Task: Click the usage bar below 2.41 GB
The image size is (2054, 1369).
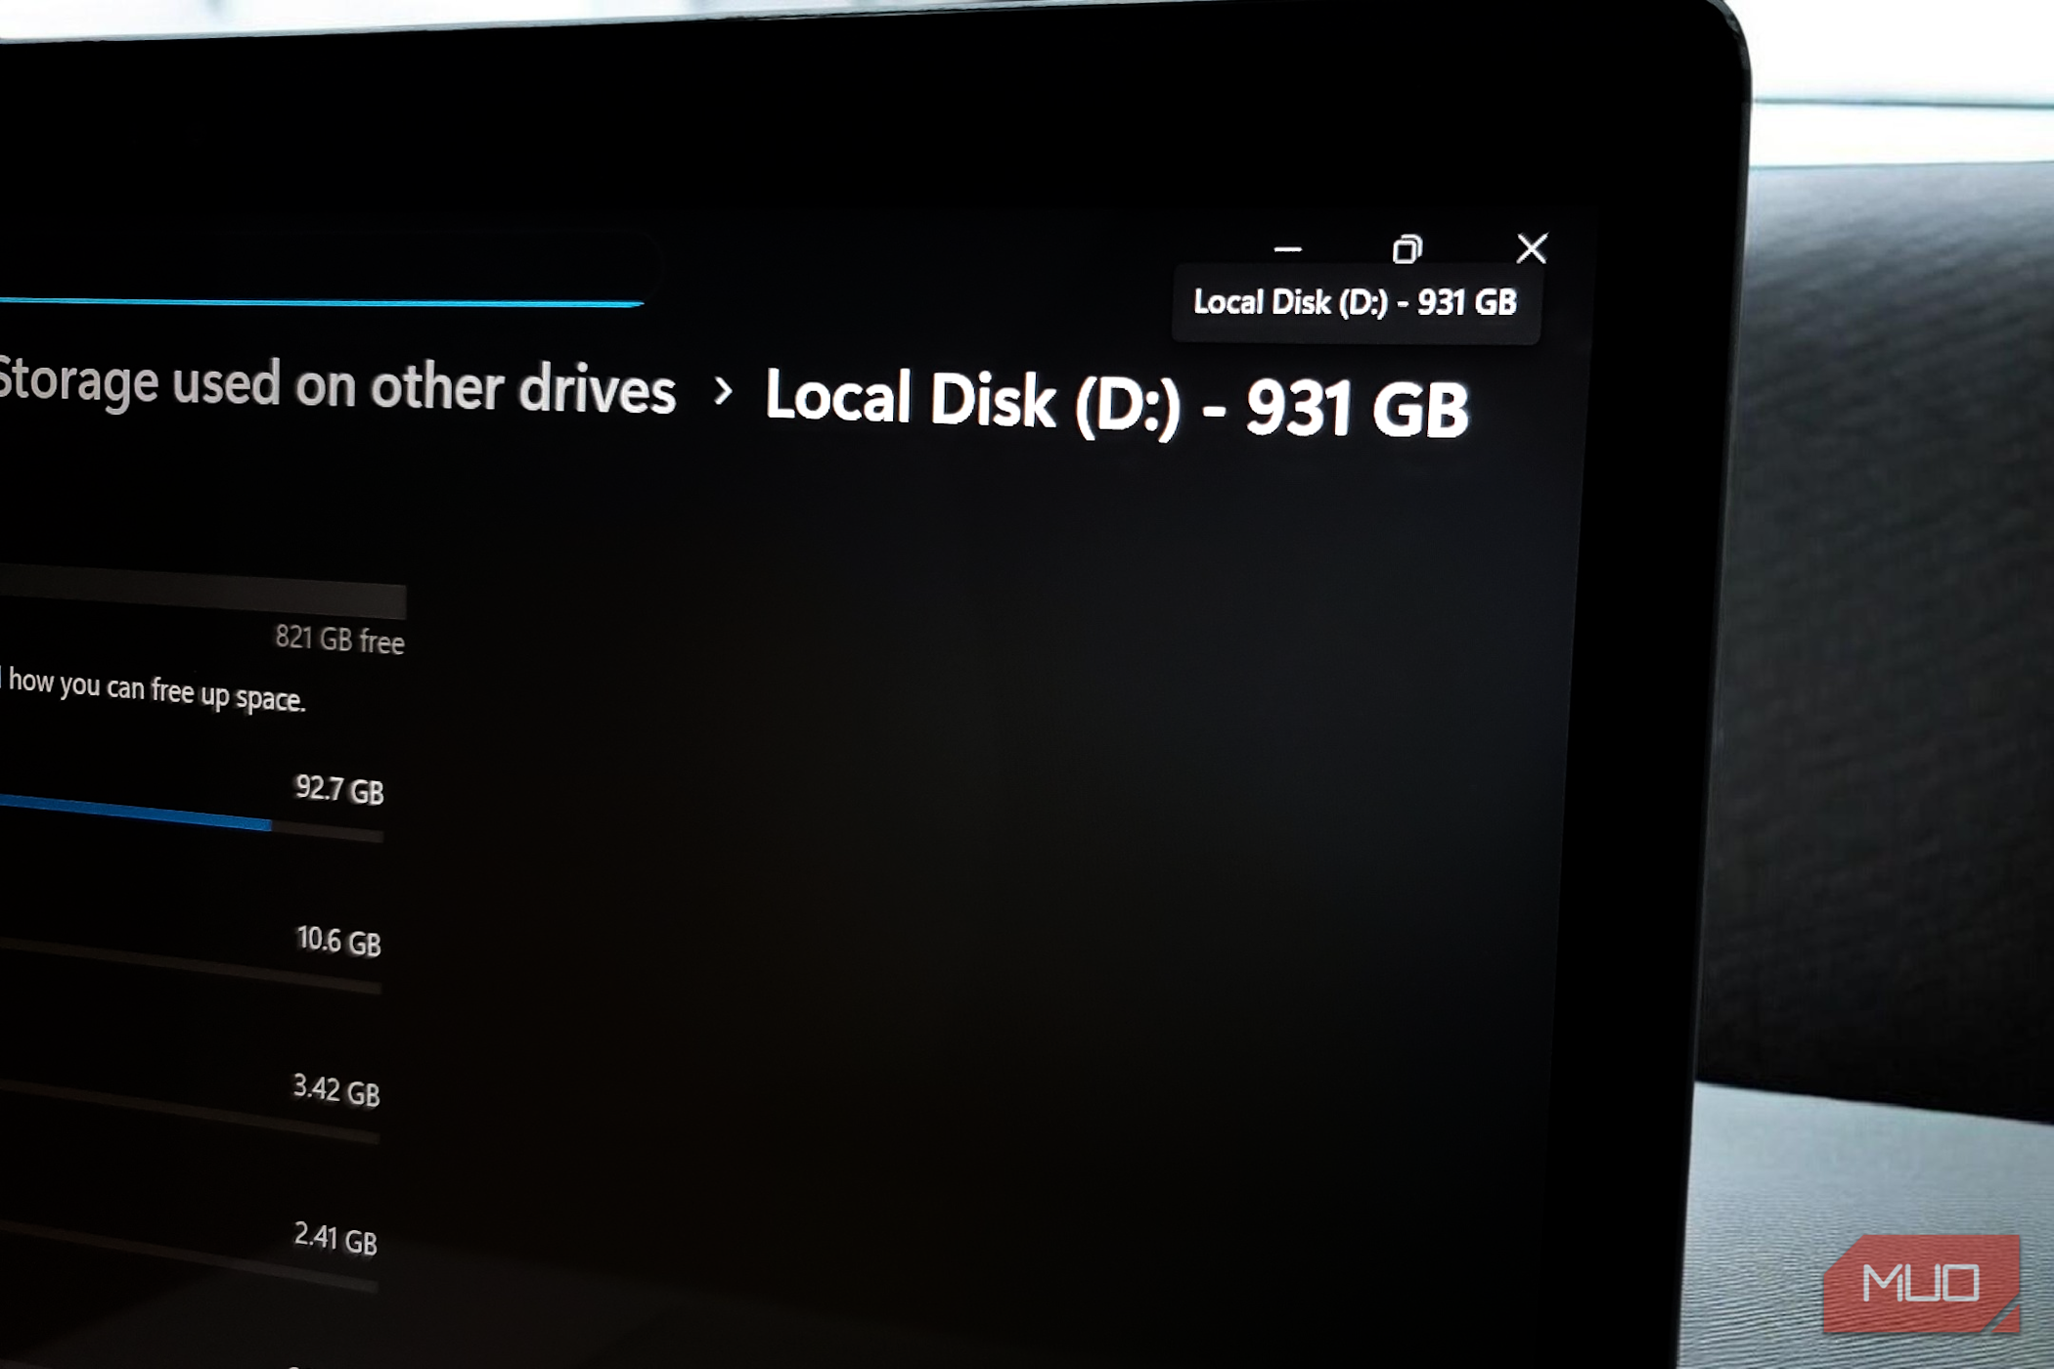Action: tap(189, 1257)
